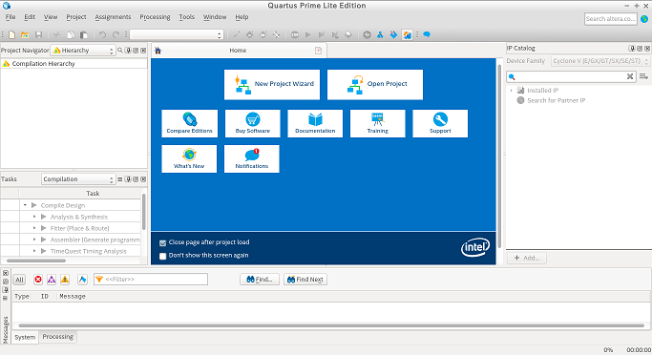652x355 pixels.
Task: Open IP Catalog options list icon
Action: tap(643, 76)
